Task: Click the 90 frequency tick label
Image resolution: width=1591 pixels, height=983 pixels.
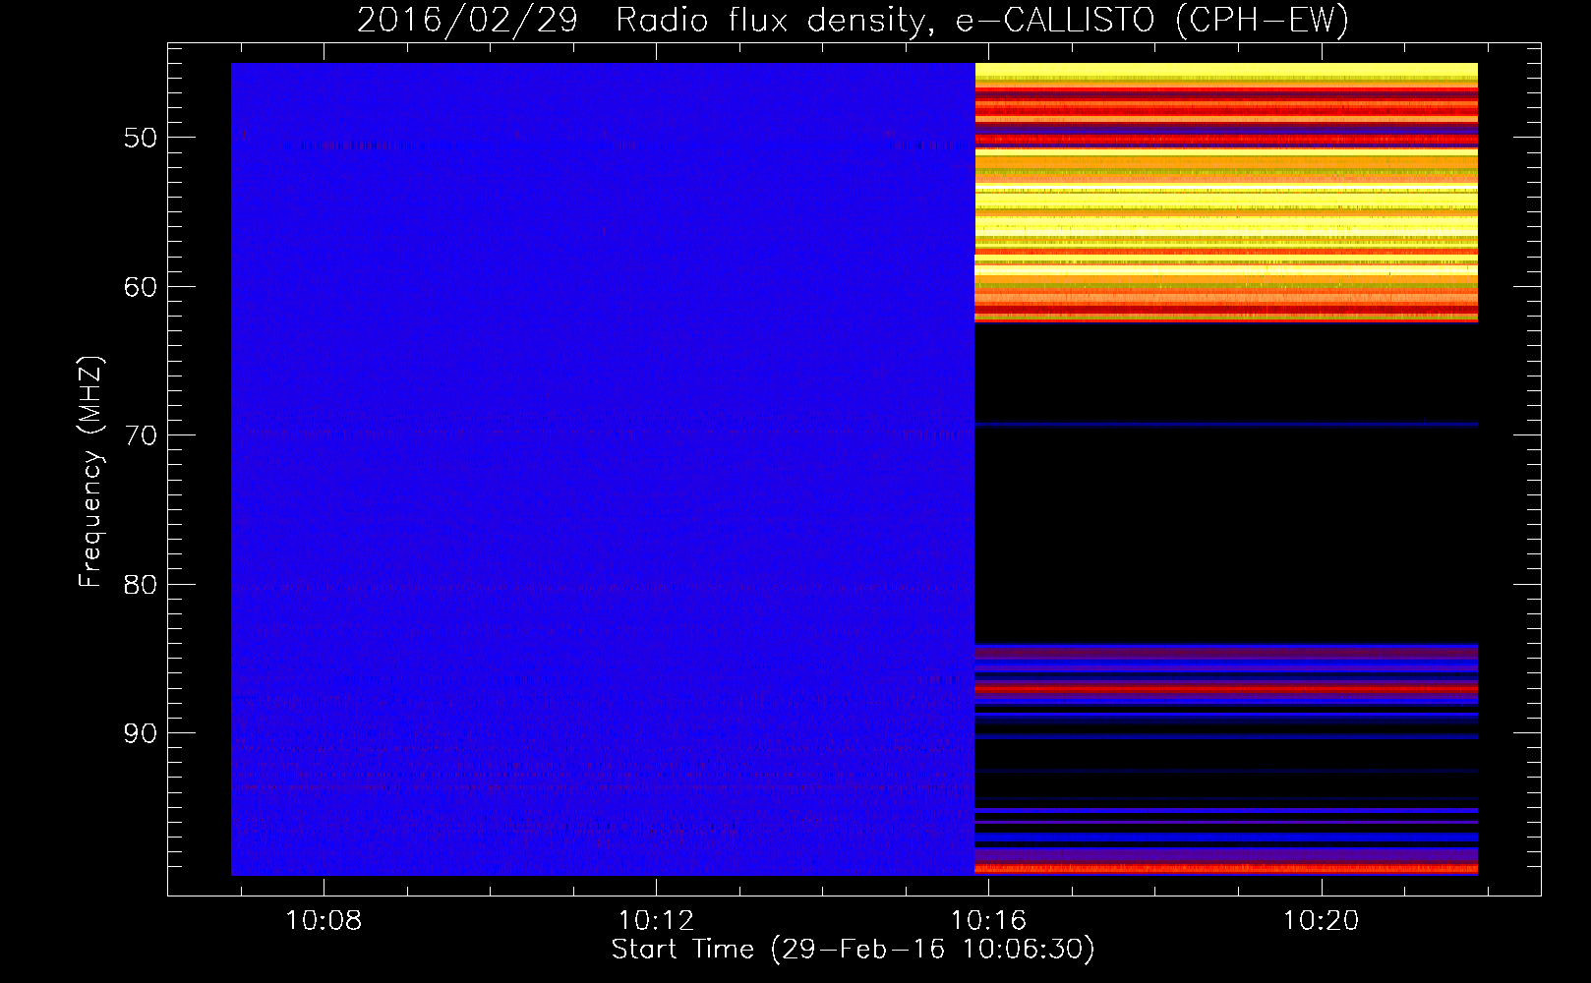Action: 141,733
